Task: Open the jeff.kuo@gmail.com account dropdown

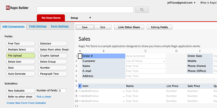Action: pos(181,3)
